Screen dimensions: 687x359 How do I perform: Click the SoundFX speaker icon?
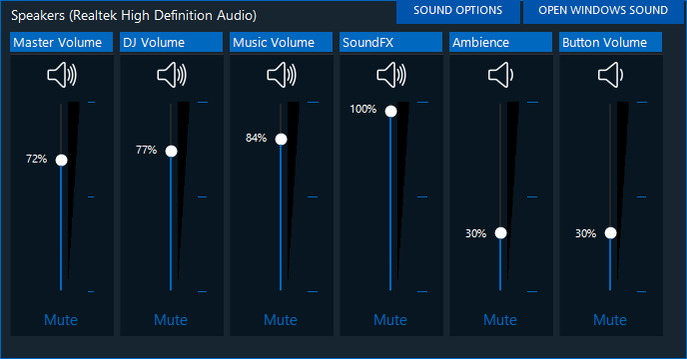pos(391,75)
